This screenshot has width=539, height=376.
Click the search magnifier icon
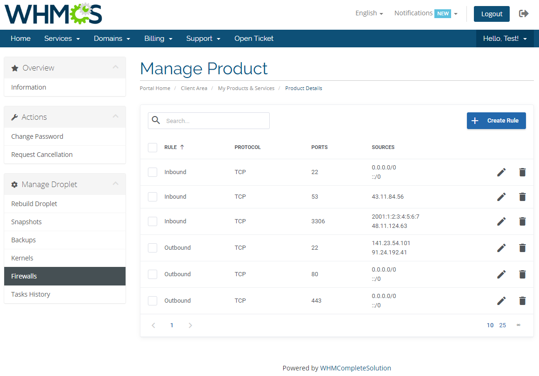point(156,120)
